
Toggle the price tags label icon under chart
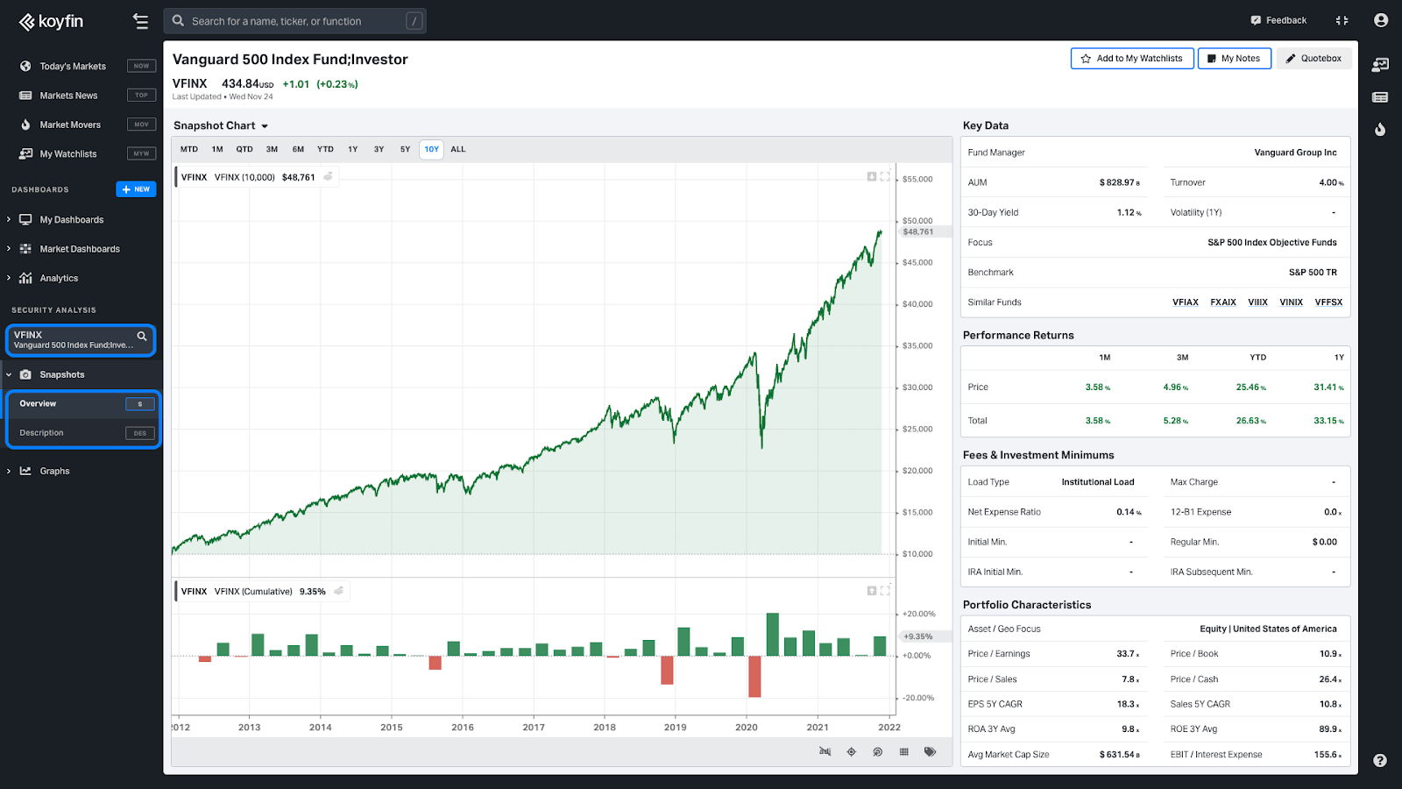[x=930, y=752]
